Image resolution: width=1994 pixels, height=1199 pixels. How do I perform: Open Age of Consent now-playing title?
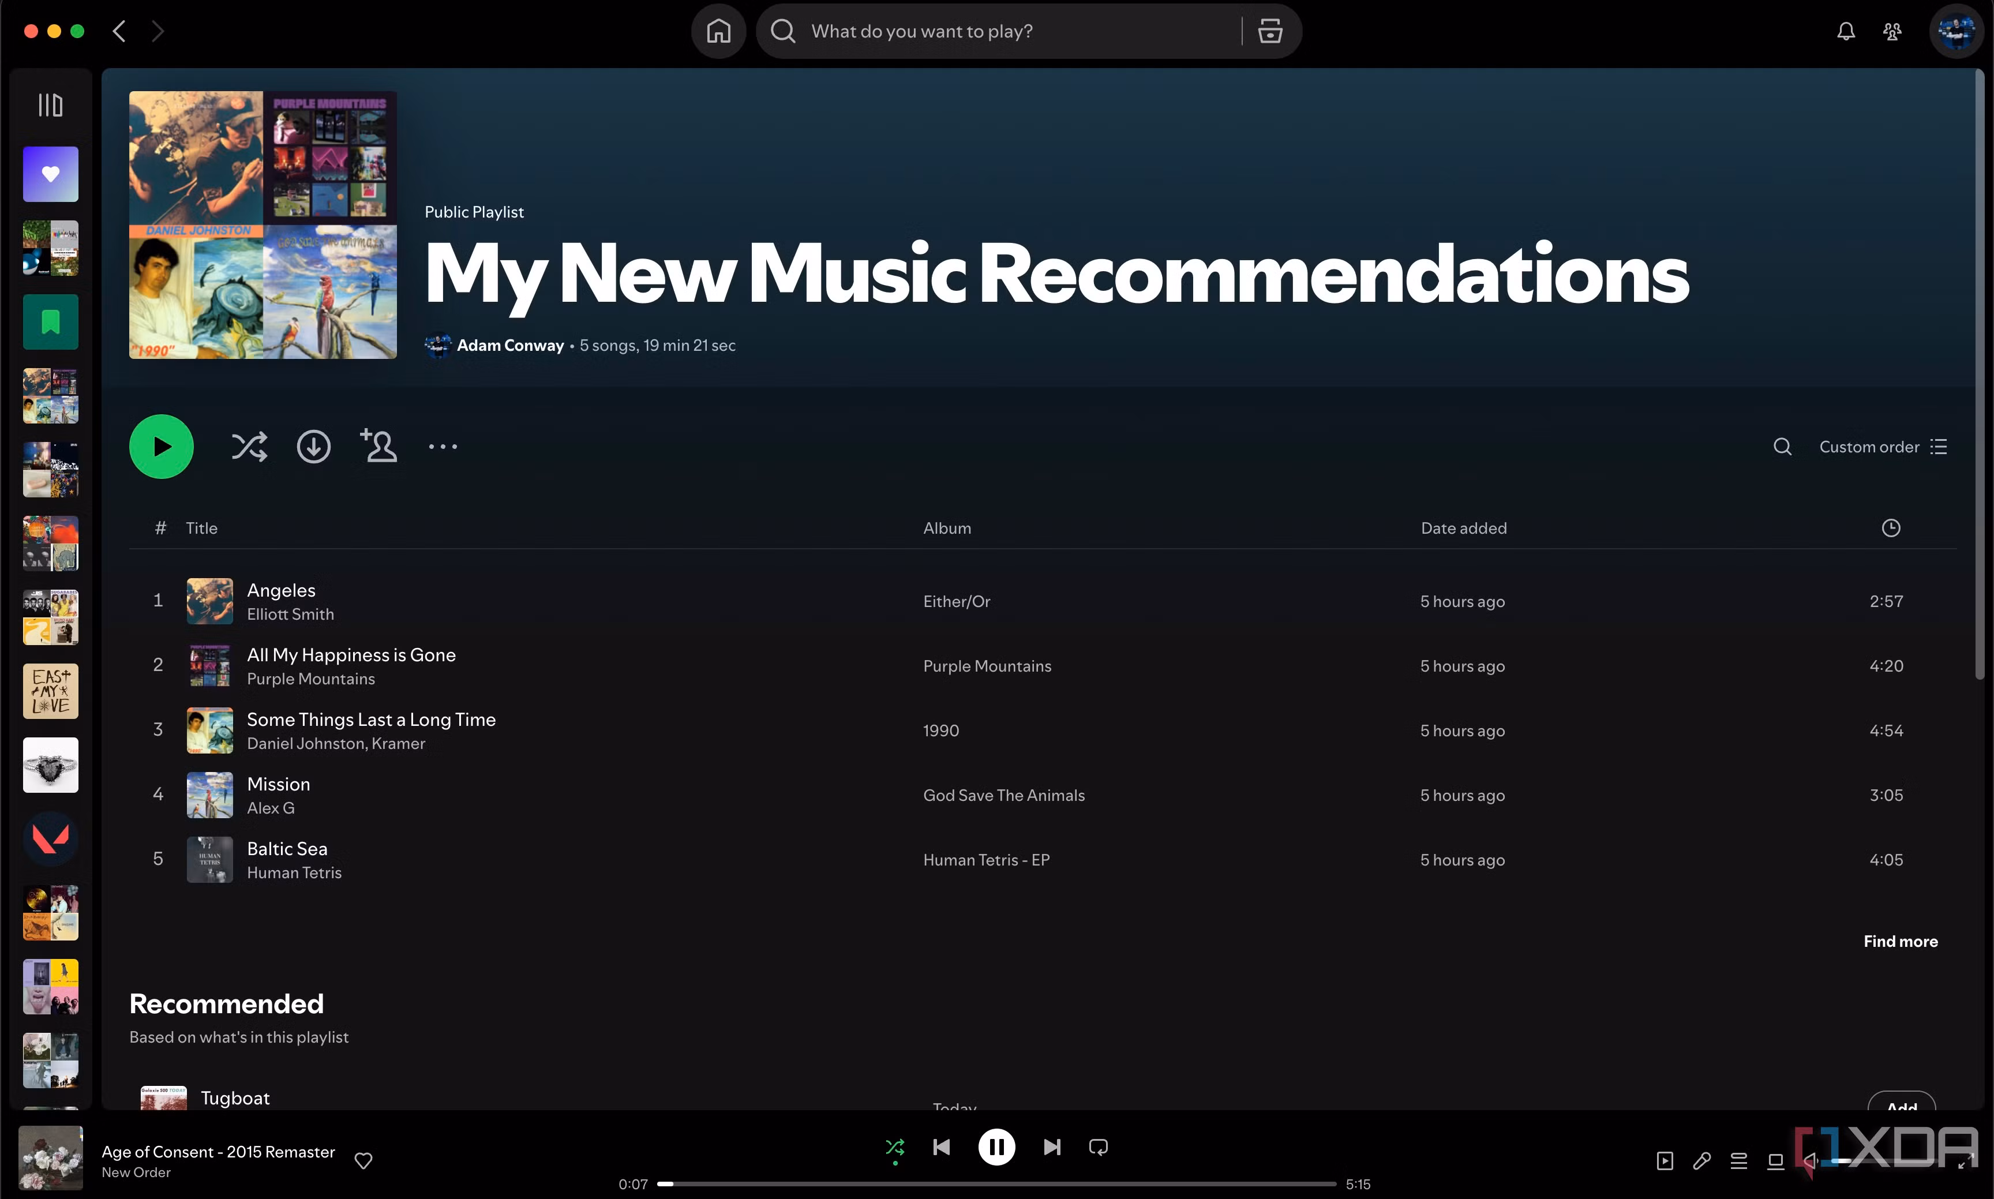218,1151
